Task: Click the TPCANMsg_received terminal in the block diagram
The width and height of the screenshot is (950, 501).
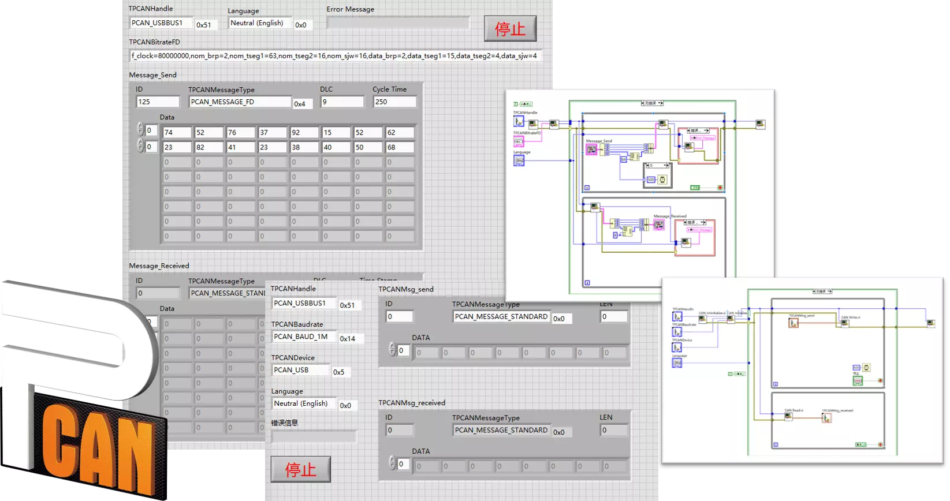Action: (826, 418)
